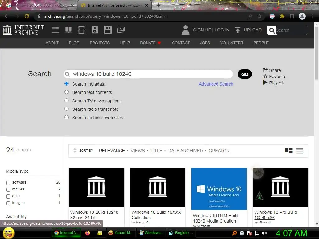Screen dimensions: 319x239
Task: Click into the main search query field
Action: pyautogui.click(x=148, y=74)
